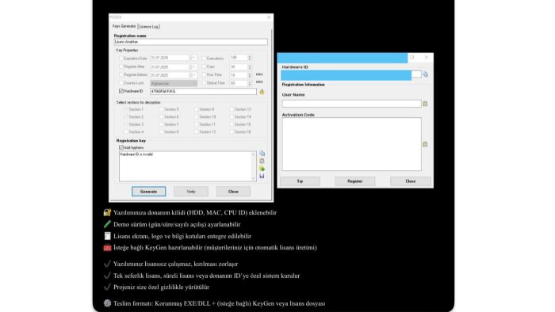Click the Days number field
555x312 pixels.
pos(238,67)
